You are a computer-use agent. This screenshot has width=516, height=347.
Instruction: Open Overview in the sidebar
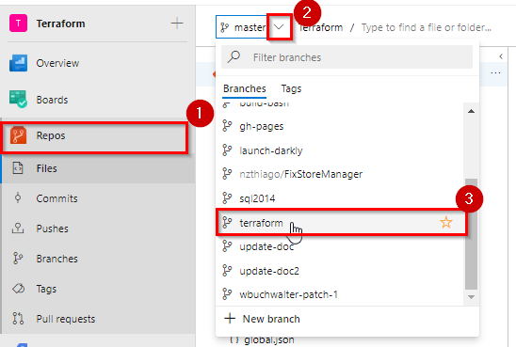[98, 63]
